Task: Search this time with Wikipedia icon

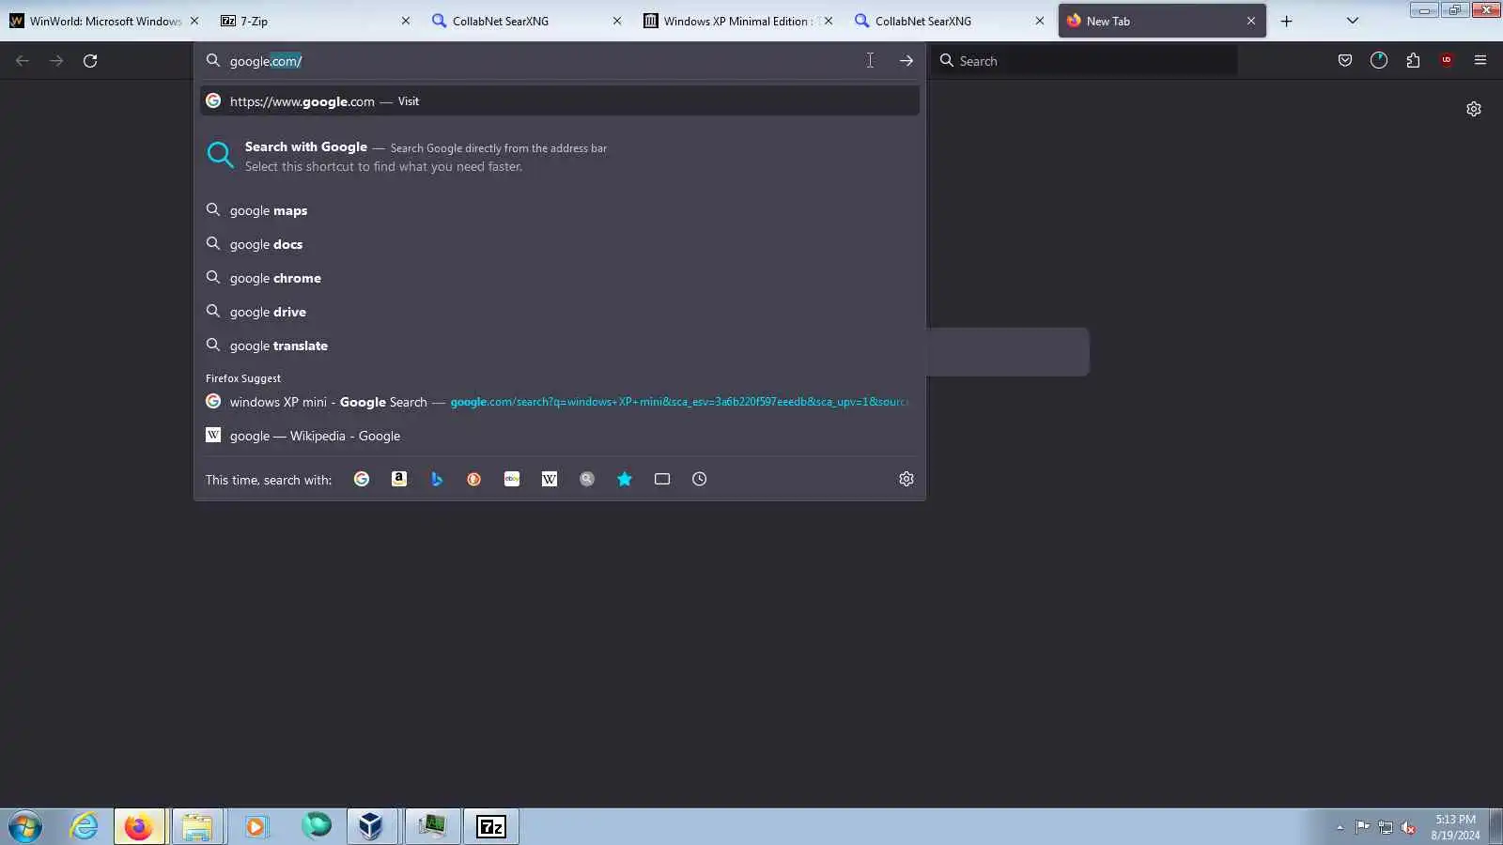Action: (550, 479)
